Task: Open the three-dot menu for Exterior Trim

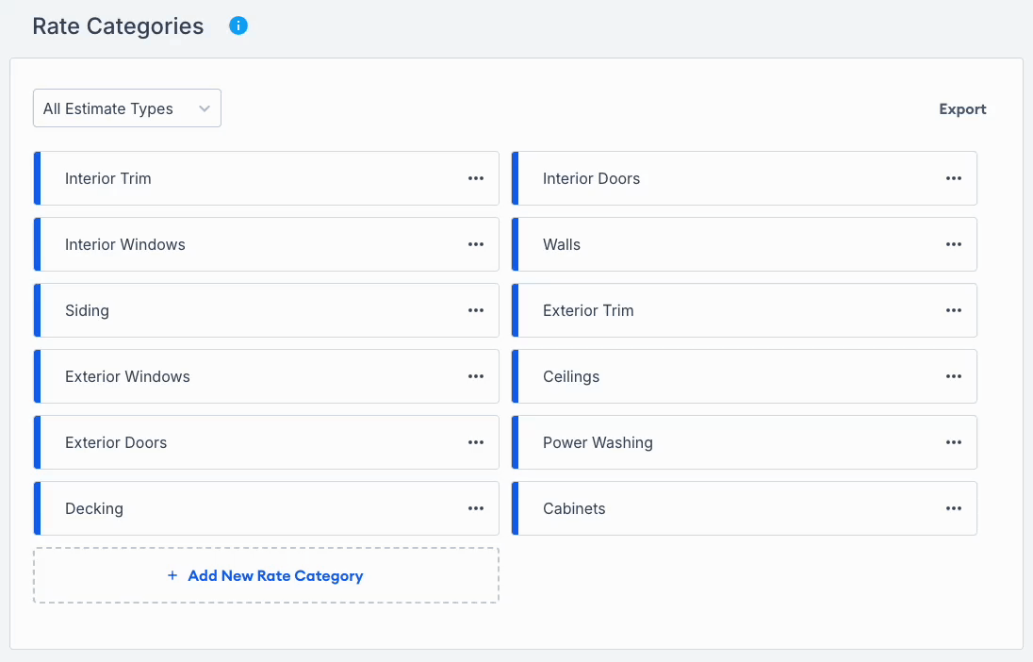Action: (x=953, y=310)
